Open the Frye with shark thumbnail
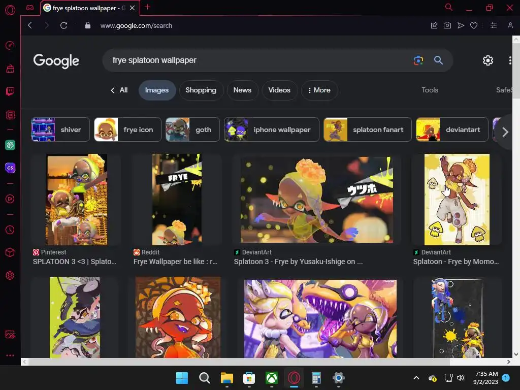 320,319
